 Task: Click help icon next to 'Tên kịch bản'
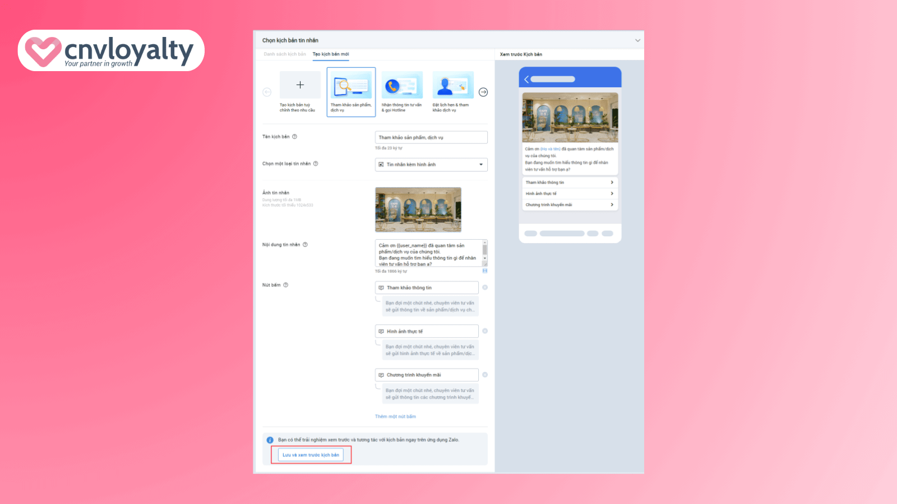click(295, 137)
